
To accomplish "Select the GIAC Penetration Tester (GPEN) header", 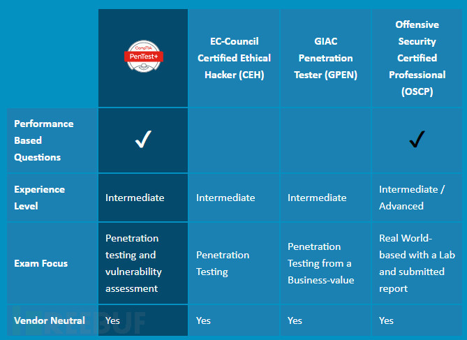I will click(x=325, y=58).
